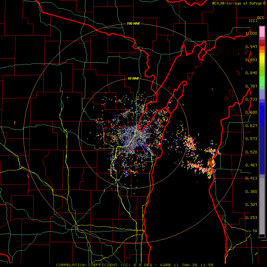
Task: Click the TH threshold label
Action: coord(255,231)
